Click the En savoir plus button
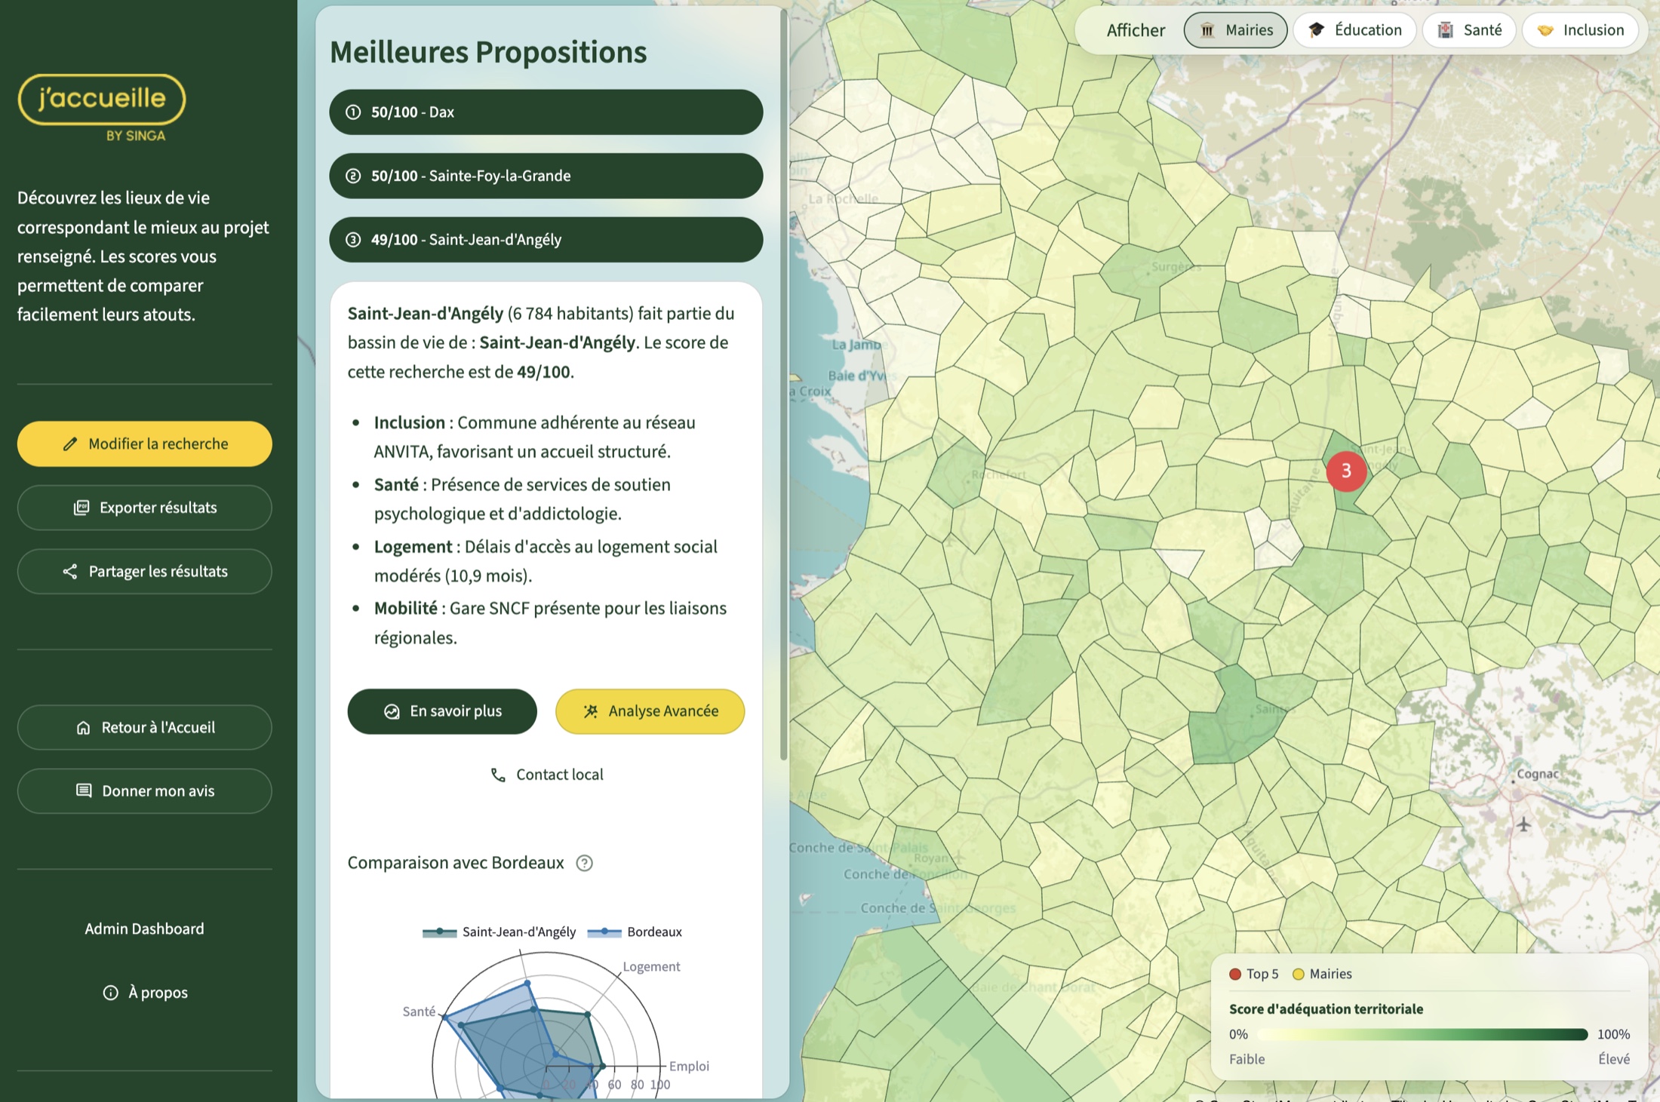 click(x=442, y=711)
